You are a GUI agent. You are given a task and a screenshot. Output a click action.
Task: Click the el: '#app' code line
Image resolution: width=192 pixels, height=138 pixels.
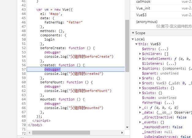[x=51, y=14]
